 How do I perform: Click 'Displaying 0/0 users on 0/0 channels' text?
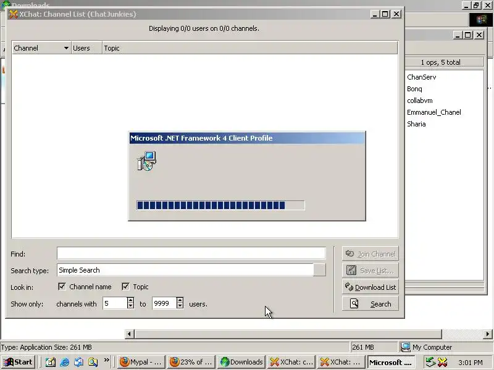[x=204, y=28]
